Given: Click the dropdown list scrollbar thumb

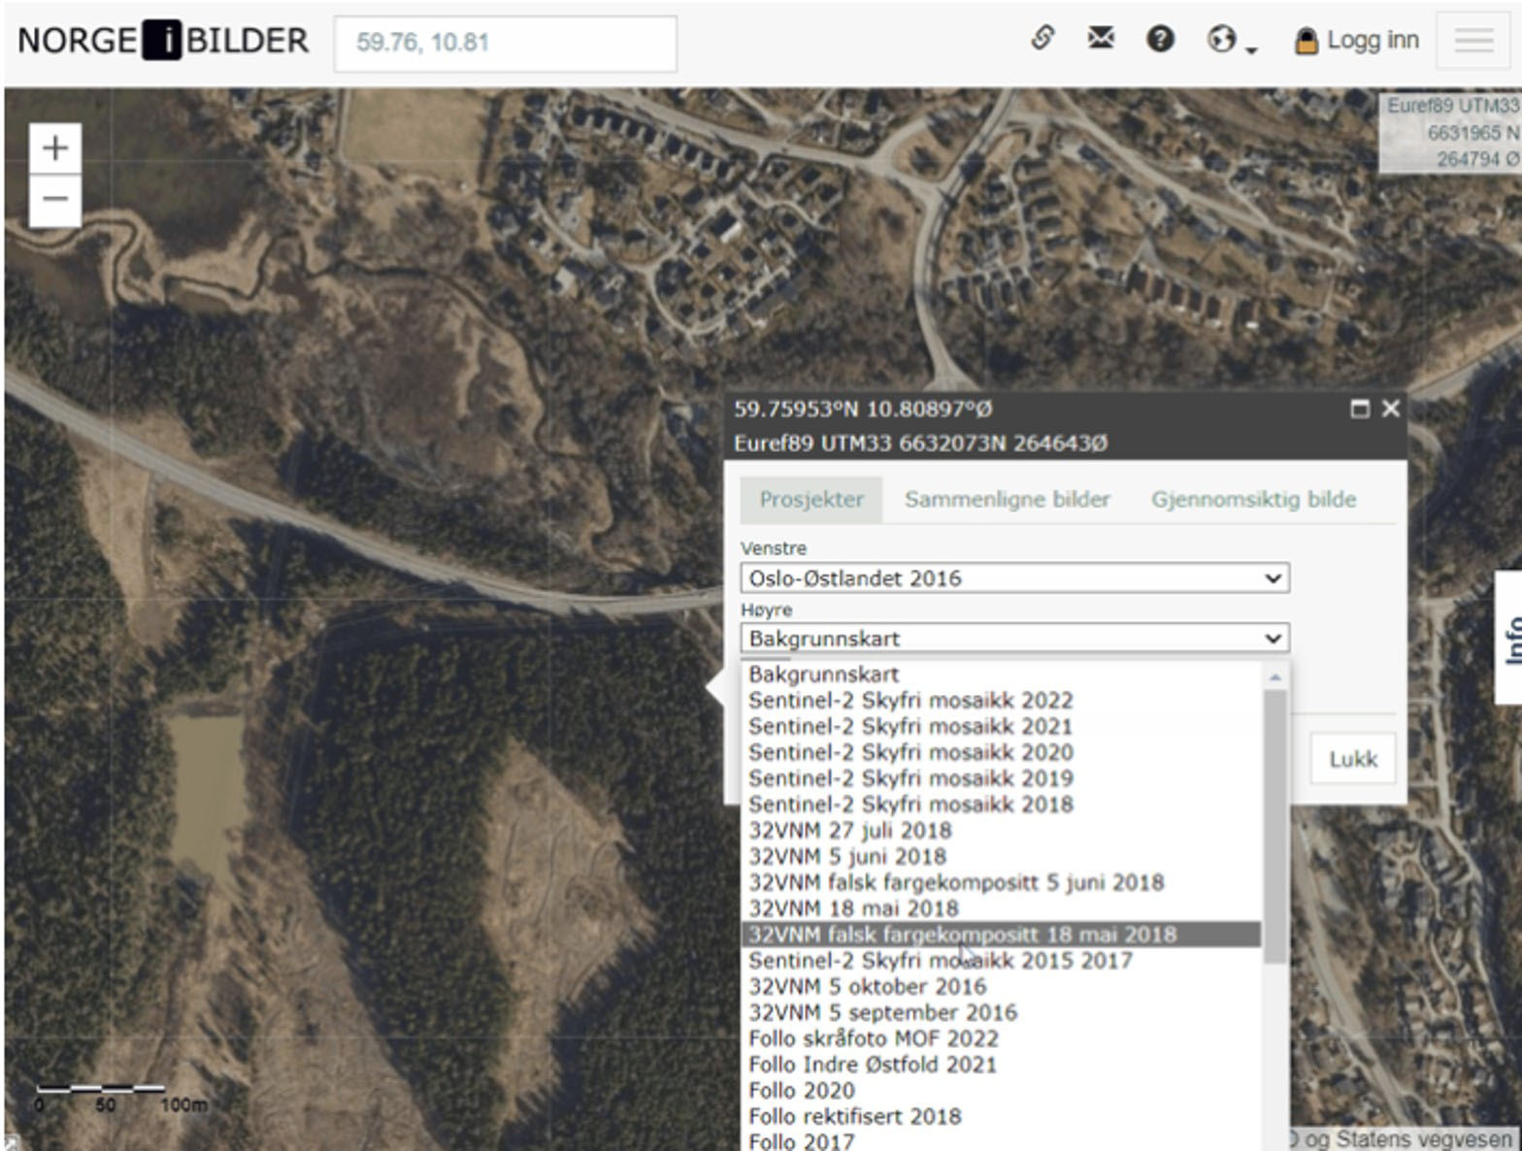Looking at the screenshot, I should pyautogui.click(x=1274, y=825).
